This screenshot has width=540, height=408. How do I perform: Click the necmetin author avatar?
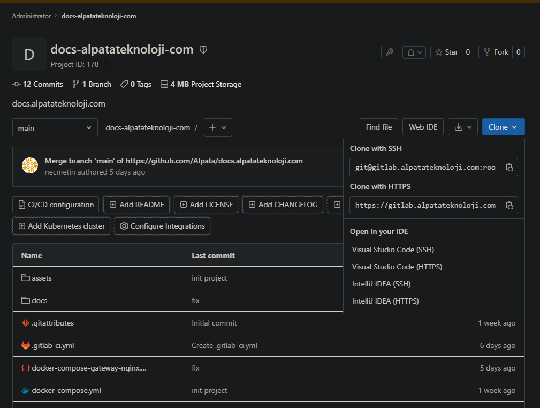pos(30,165)
